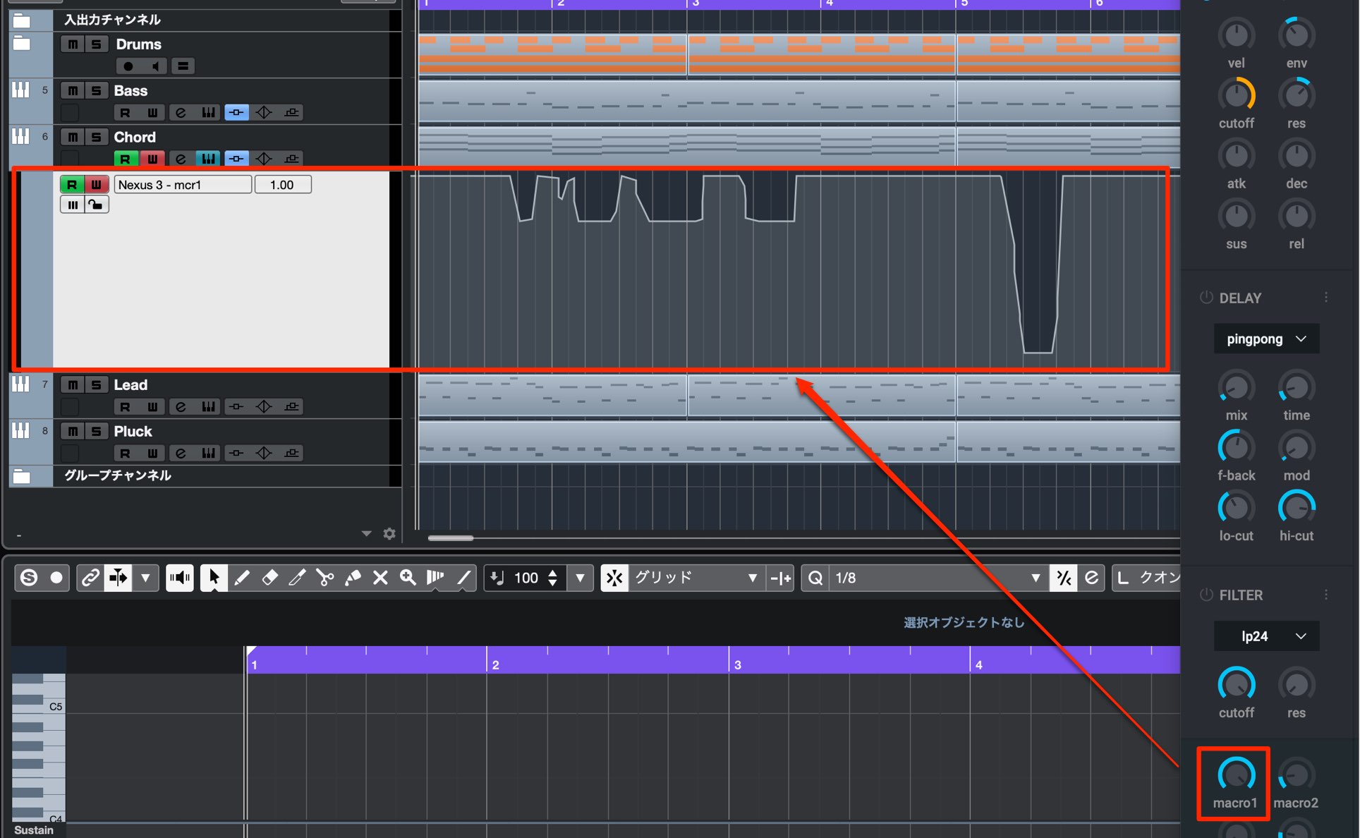Toggle Snap on/off icon
The width and height of the screenshot is (1360, 838).
(614, 578)
